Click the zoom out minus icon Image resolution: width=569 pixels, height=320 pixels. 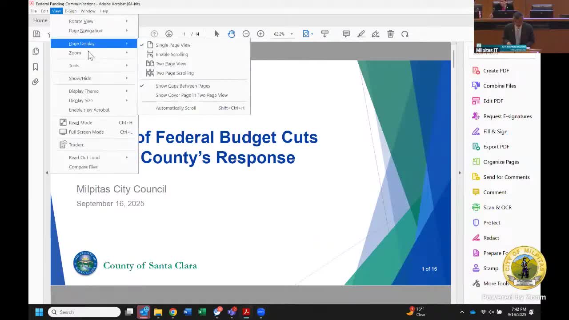click(x=246, y=34)
